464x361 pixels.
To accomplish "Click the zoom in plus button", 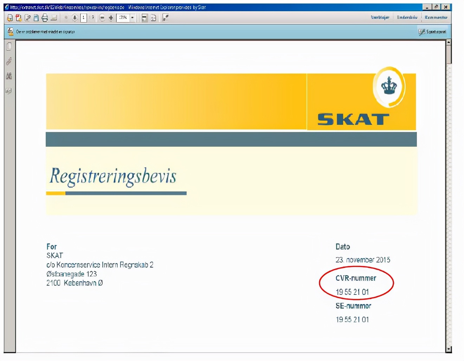I will point(111,18).
